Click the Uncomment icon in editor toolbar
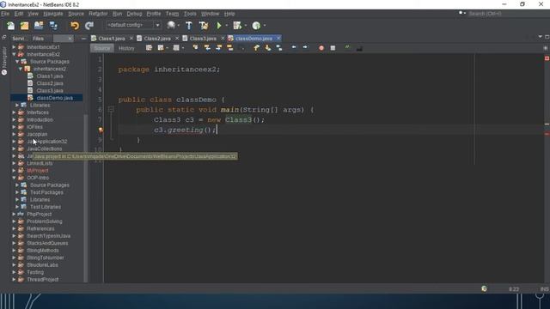 pyautogui.click(x=359, y=48)
